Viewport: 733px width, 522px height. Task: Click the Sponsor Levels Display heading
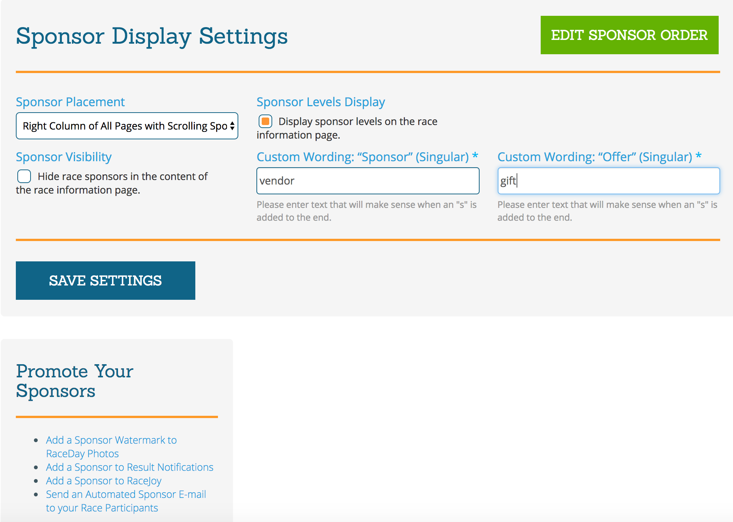pos(320,101)
